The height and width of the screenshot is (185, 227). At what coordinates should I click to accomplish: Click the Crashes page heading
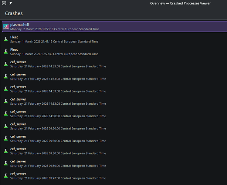click(x=14, y=13)
